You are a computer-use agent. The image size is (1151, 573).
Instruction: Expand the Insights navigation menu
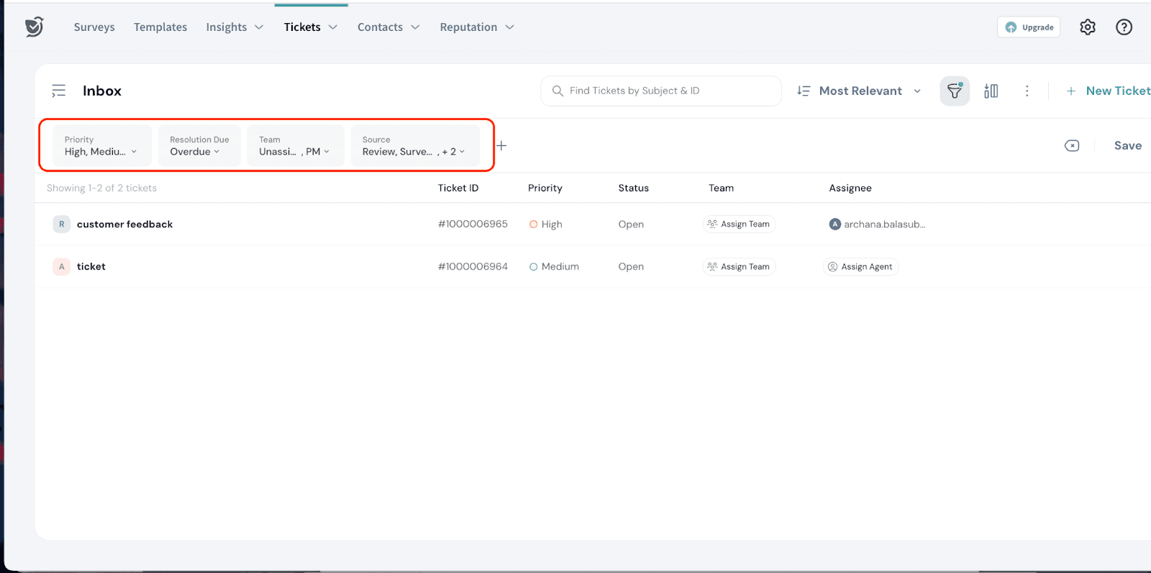click(235, 27)
